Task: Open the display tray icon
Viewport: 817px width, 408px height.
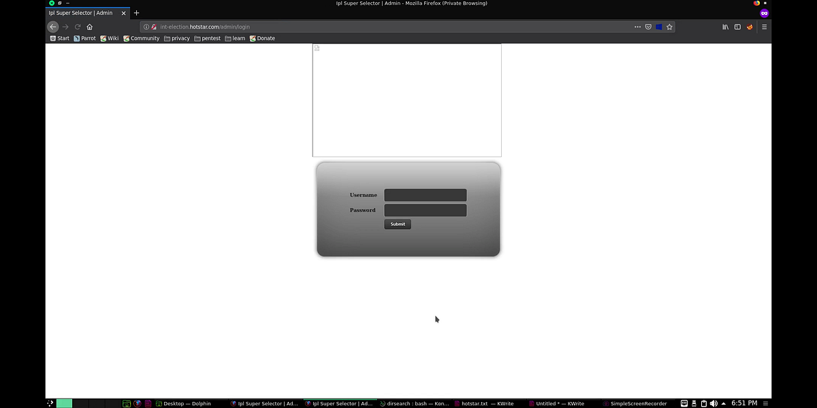Action: tap(684, 403)
